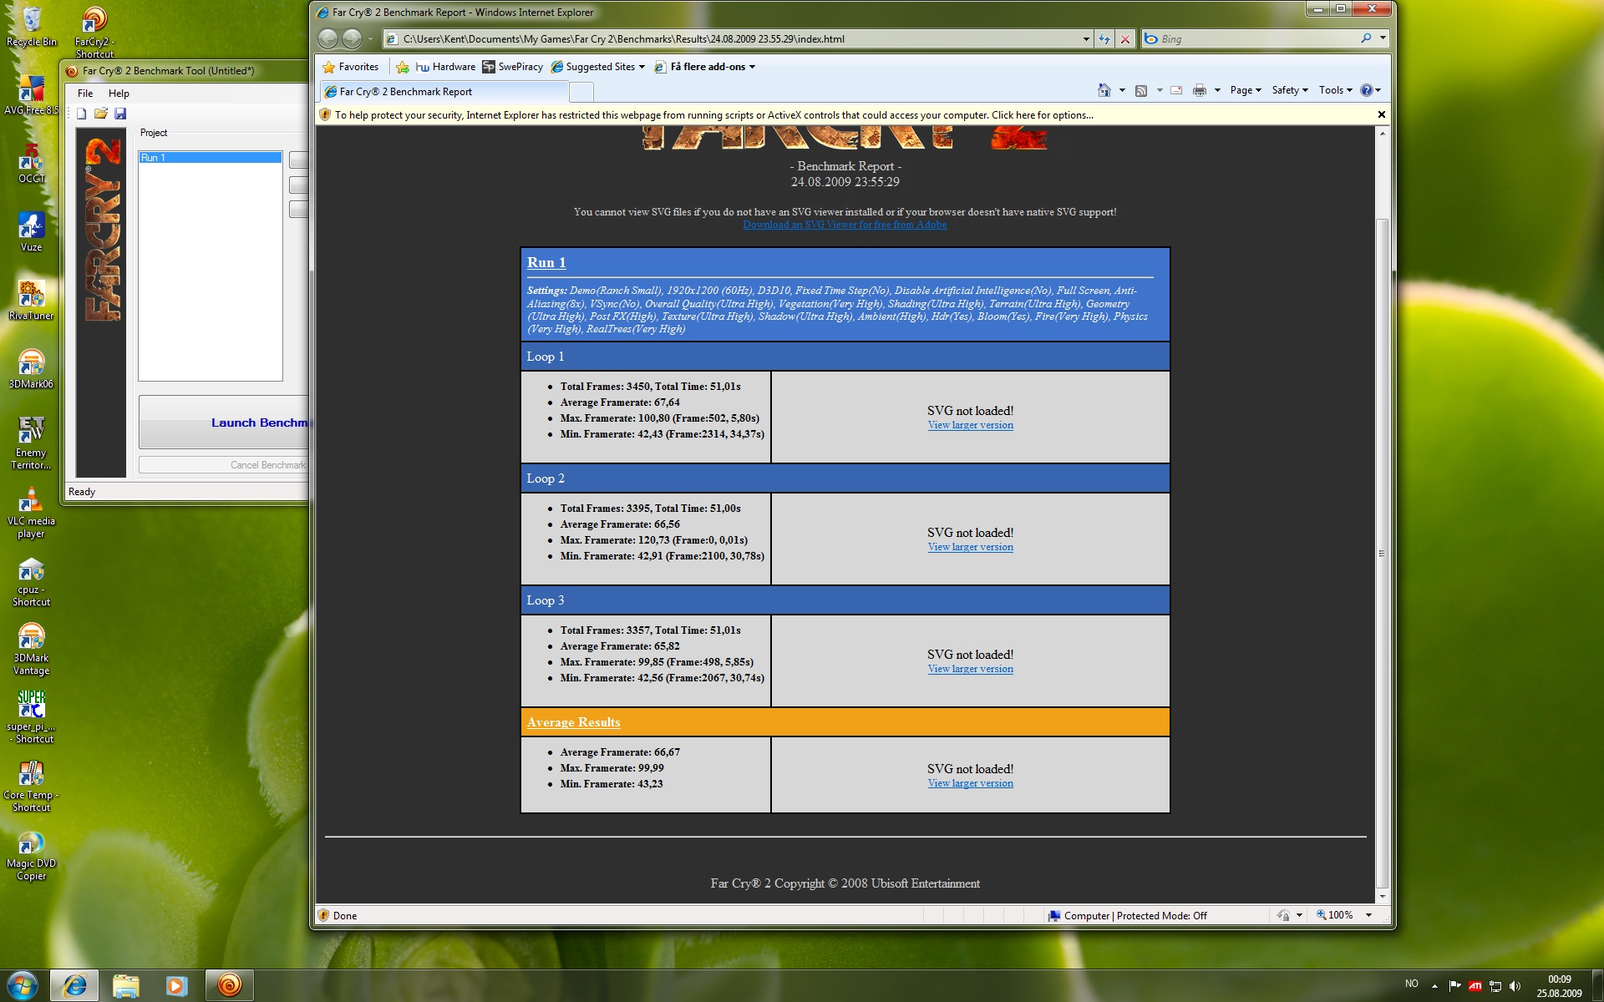Click the IE Home icon
This screenshot has width=1604, height=1002.
click(1104, 90)
